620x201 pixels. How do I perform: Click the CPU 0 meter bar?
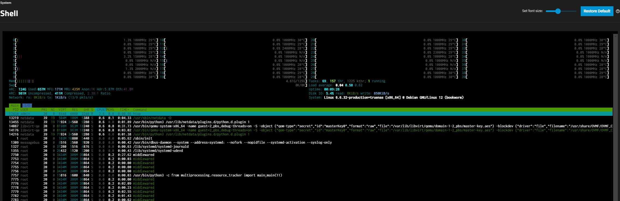(x=85, y=40)
